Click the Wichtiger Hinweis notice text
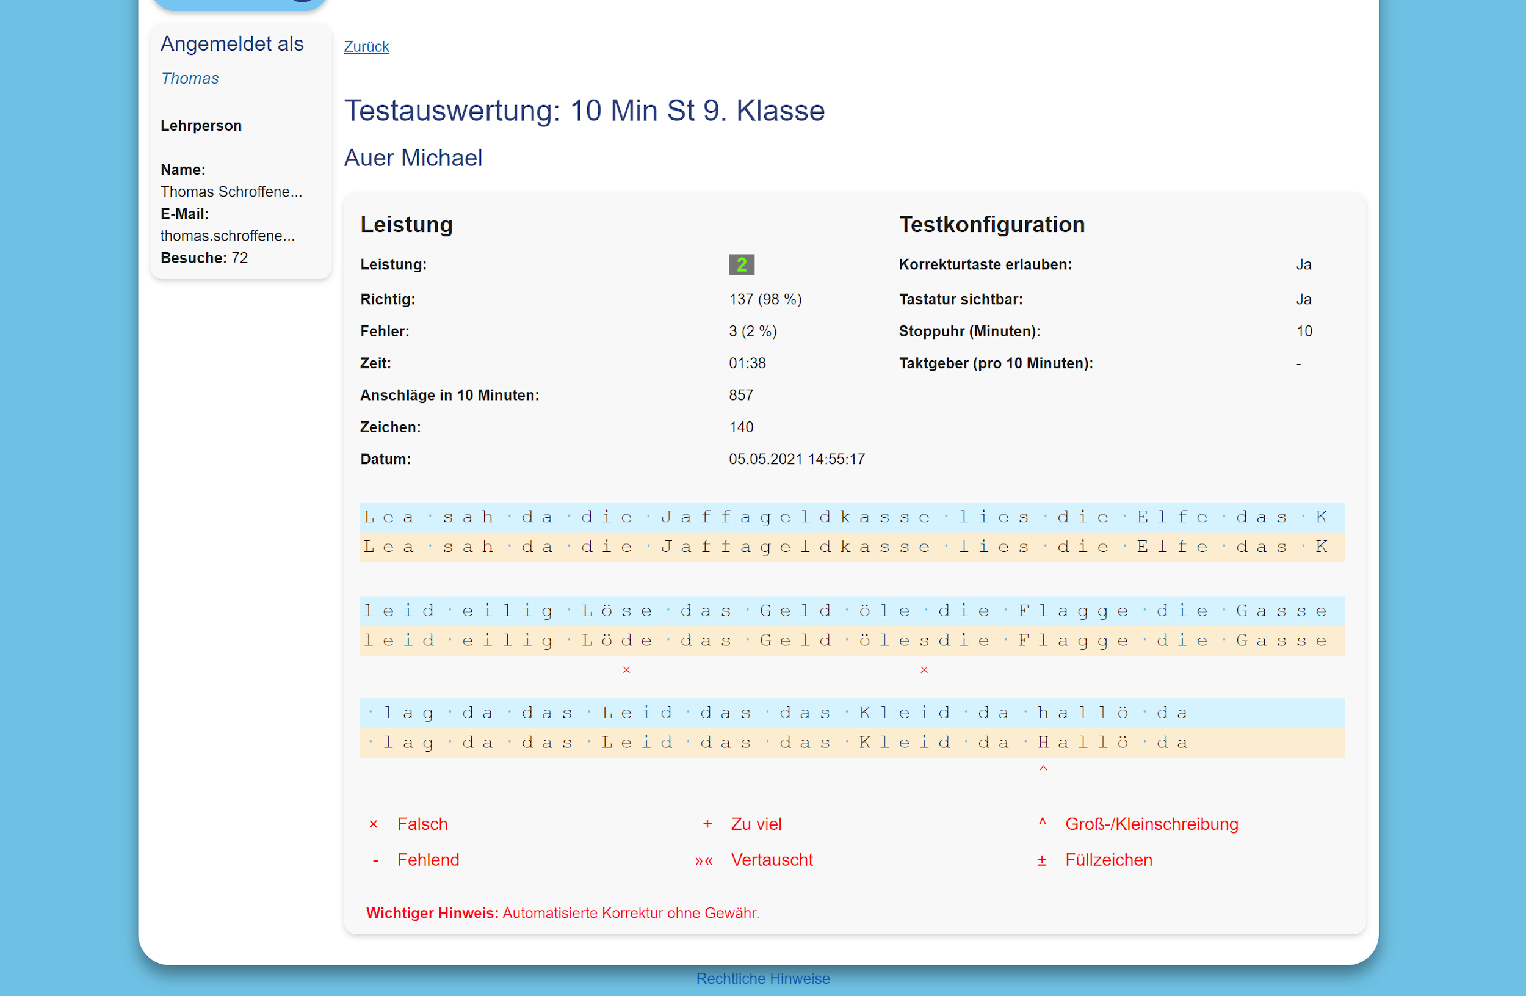The width and height of the screenshot is (1526, 996). click(562, 912)
